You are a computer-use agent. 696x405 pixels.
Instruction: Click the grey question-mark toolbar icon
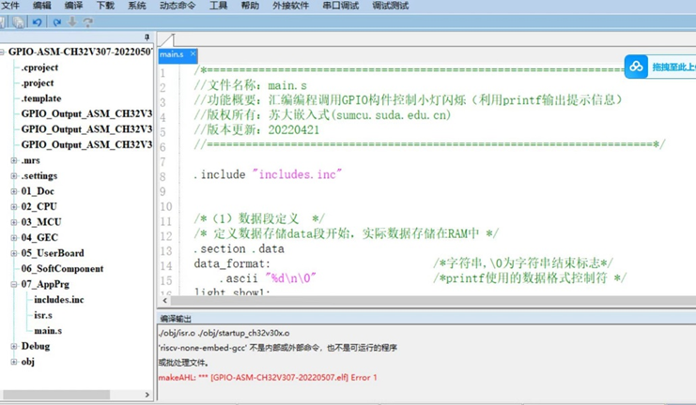(88, 22)
